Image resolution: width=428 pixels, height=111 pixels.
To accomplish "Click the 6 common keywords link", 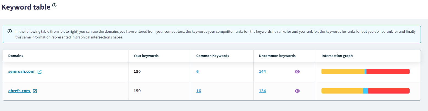I will click(197, 72).
